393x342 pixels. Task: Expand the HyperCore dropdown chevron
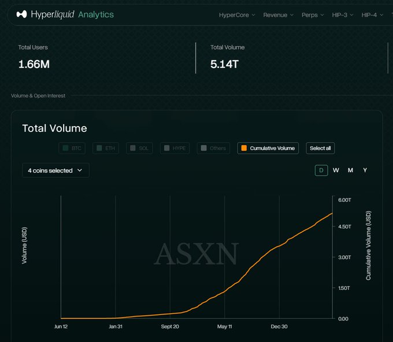[x=253, y=15]
